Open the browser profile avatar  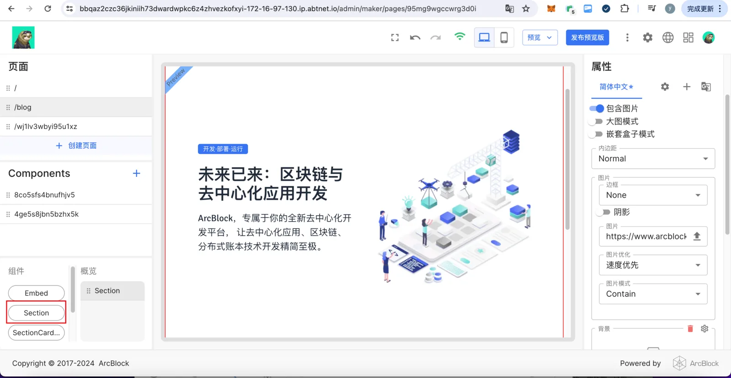(670, 9)
